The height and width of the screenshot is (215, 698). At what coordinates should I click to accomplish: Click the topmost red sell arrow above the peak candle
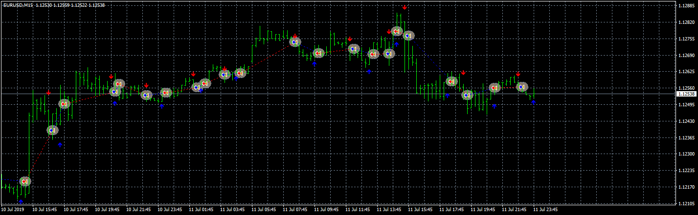pyautogui.click(x=405, y=7)
